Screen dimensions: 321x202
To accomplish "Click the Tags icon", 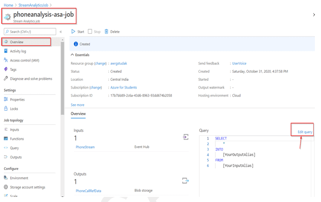I will [6, 69].
